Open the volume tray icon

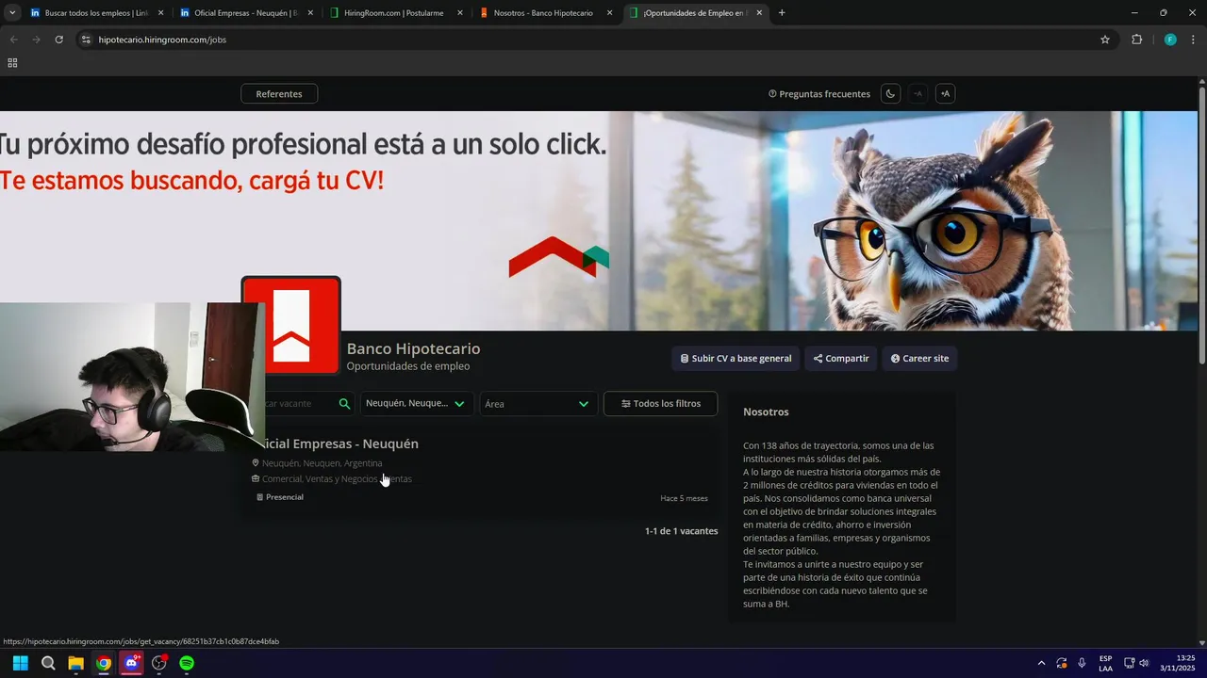coord(1144,663)
